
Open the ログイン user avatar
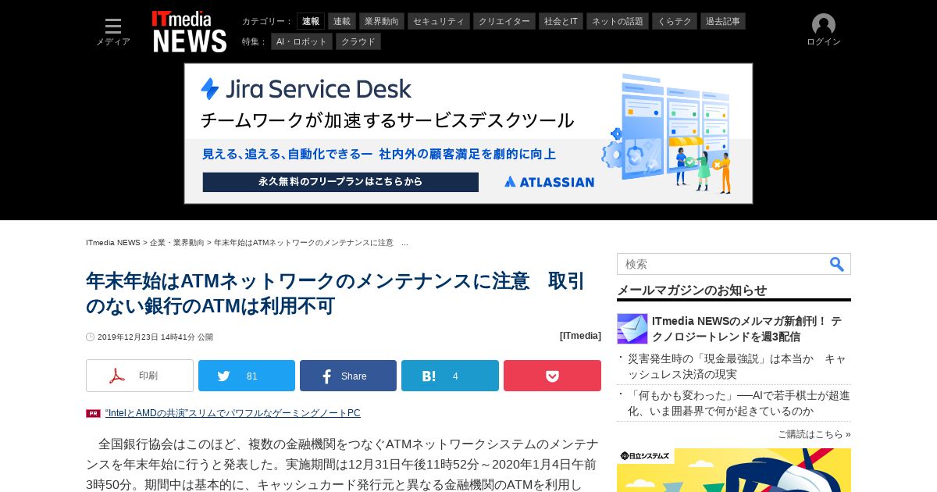tap(824, 30)
